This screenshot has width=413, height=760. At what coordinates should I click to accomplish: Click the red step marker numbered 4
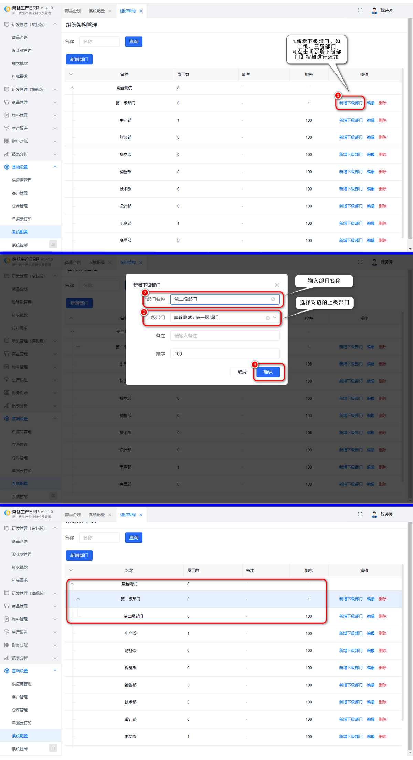pos(255,364)
